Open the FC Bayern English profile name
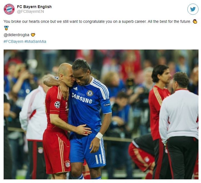This screenshot has height=183, width=201. (34, 7)
